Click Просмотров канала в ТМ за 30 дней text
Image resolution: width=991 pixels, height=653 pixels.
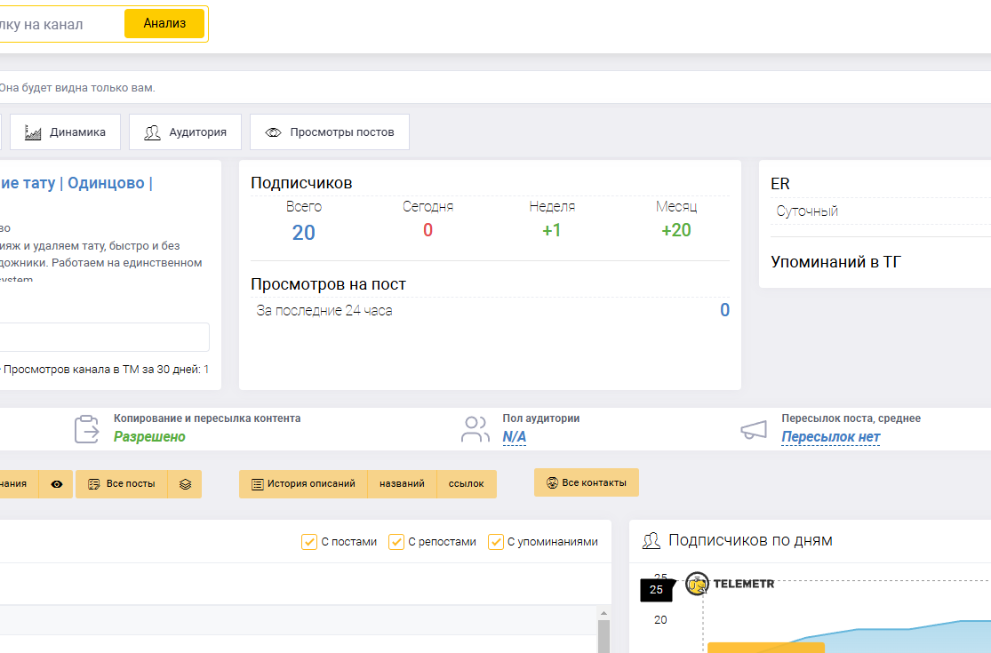(106, 370)
